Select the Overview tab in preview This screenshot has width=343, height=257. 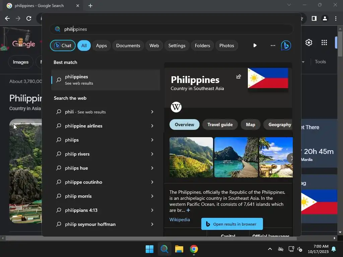click(185, 124)
